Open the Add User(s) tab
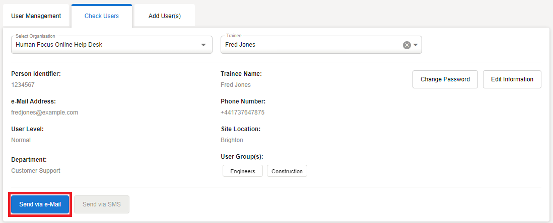This screenshot has height=223, width=553. pos(165,16)
